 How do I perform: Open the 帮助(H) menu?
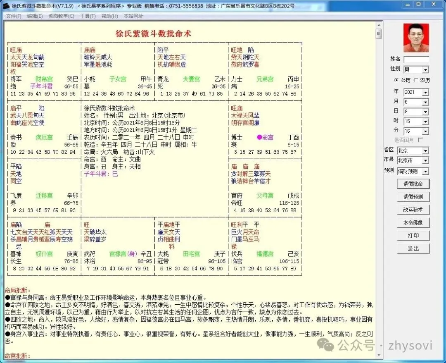point(109,16)
